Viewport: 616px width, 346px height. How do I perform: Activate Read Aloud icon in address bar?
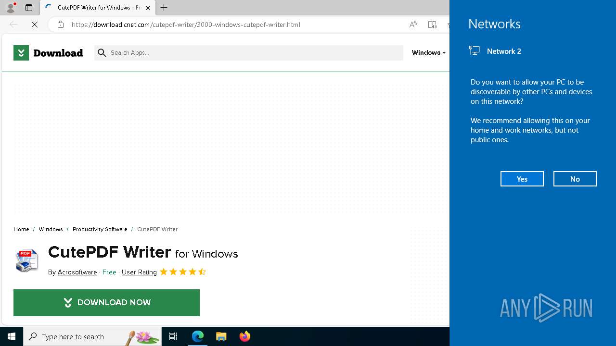[413, 25]
